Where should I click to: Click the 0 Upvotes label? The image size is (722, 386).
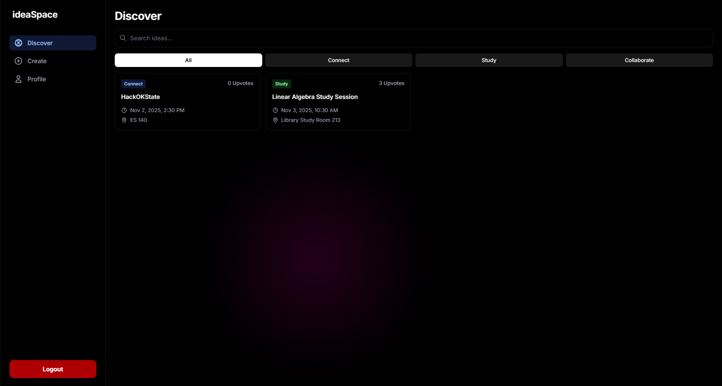pos(240,83)
